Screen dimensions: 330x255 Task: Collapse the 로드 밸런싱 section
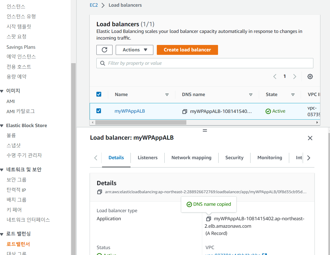click(x=2, y=234)
